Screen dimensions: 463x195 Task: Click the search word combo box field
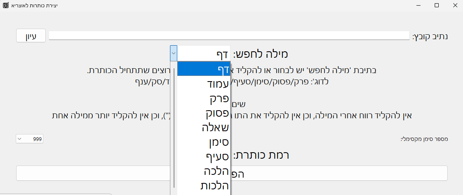point(204,53)
